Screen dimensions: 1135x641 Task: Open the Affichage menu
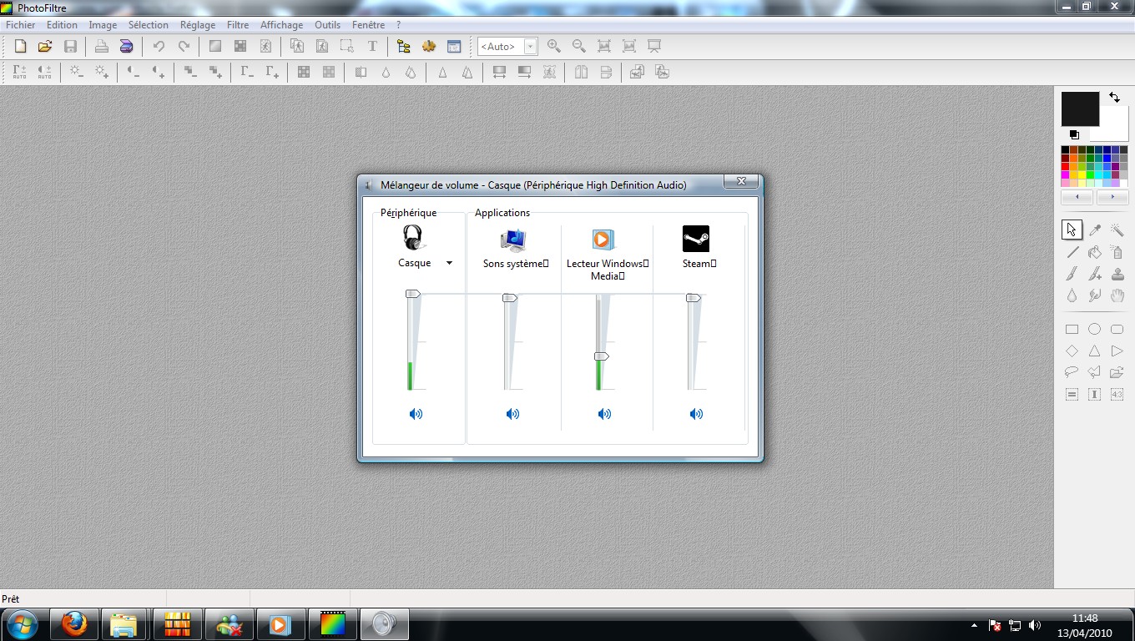pos(282,25)
